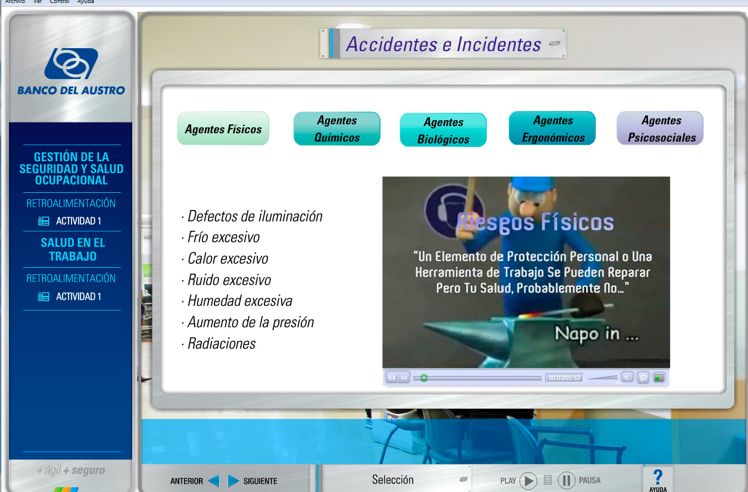Pause the Riesgos Físicos video player
The width and height of the screenshot is (748, 492).
(x=392, y=378)
